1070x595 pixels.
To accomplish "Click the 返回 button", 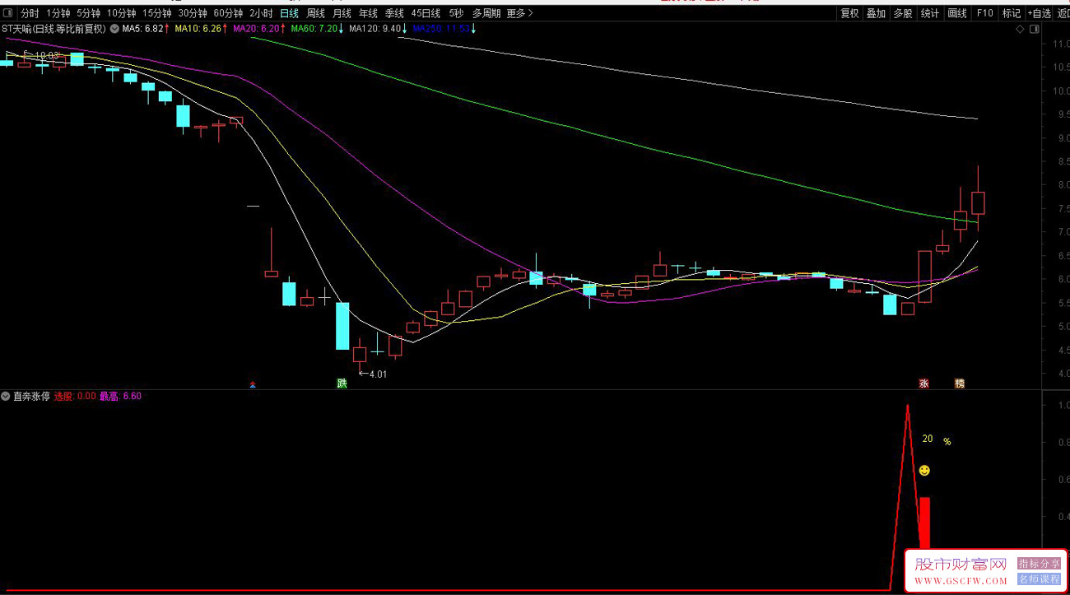I will click(x=1063, y=13).
